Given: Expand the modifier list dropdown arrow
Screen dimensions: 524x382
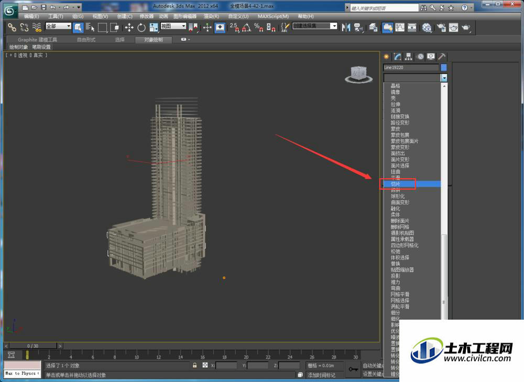Looking at the screenshot, I should 444,78.
